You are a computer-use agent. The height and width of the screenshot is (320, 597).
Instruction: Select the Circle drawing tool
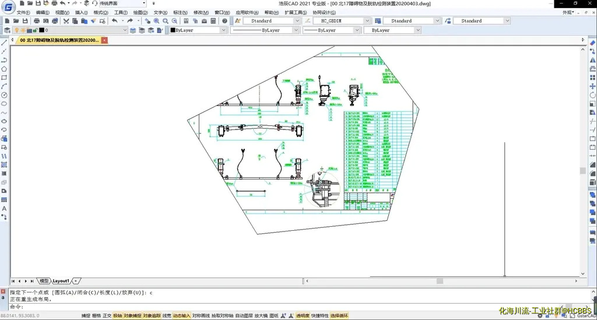[4, 95]
